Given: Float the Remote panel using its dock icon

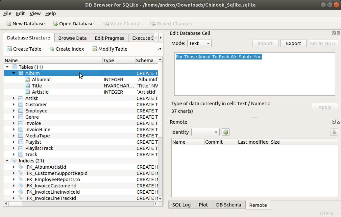Looking at the screenshot, I should [334, 122].
